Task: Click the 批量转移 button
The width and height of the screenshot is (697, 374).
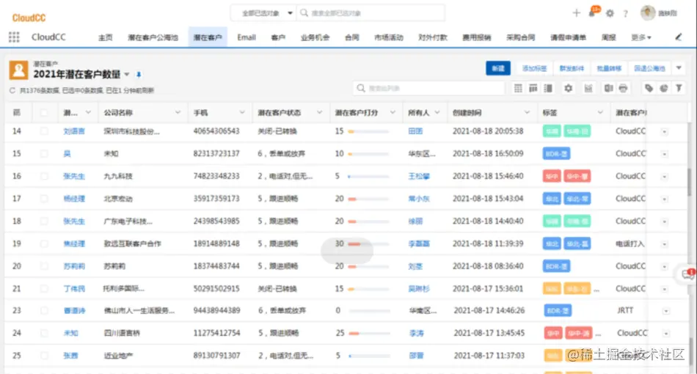Action: point(608,68)
